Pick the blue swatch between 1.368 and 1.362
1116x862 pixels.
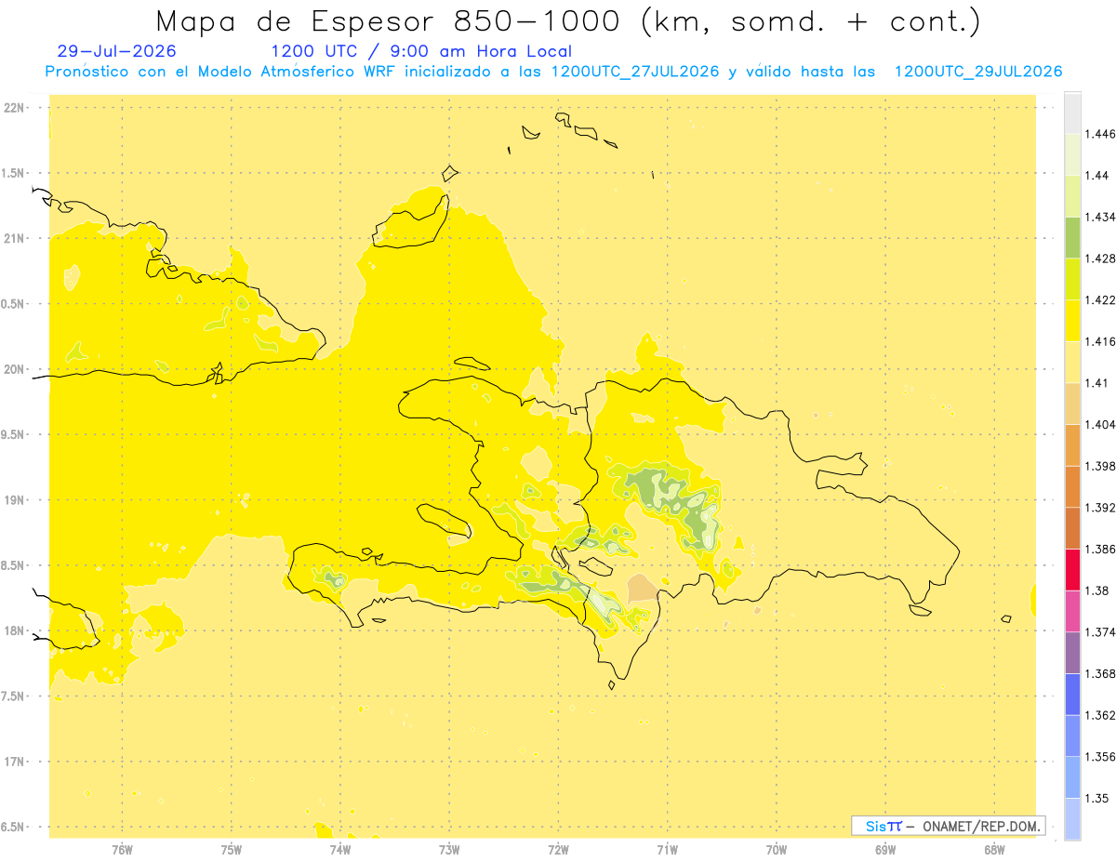tap(1072, 695)
